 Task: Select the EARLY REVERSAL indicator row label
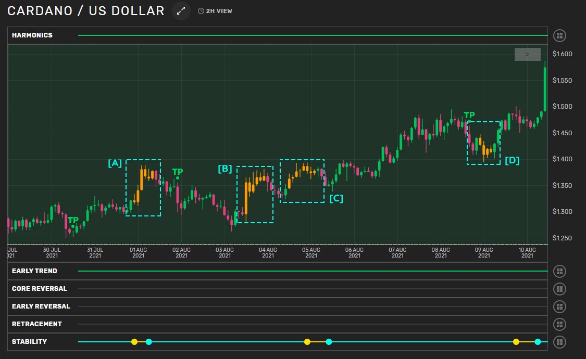coord(41,306)
